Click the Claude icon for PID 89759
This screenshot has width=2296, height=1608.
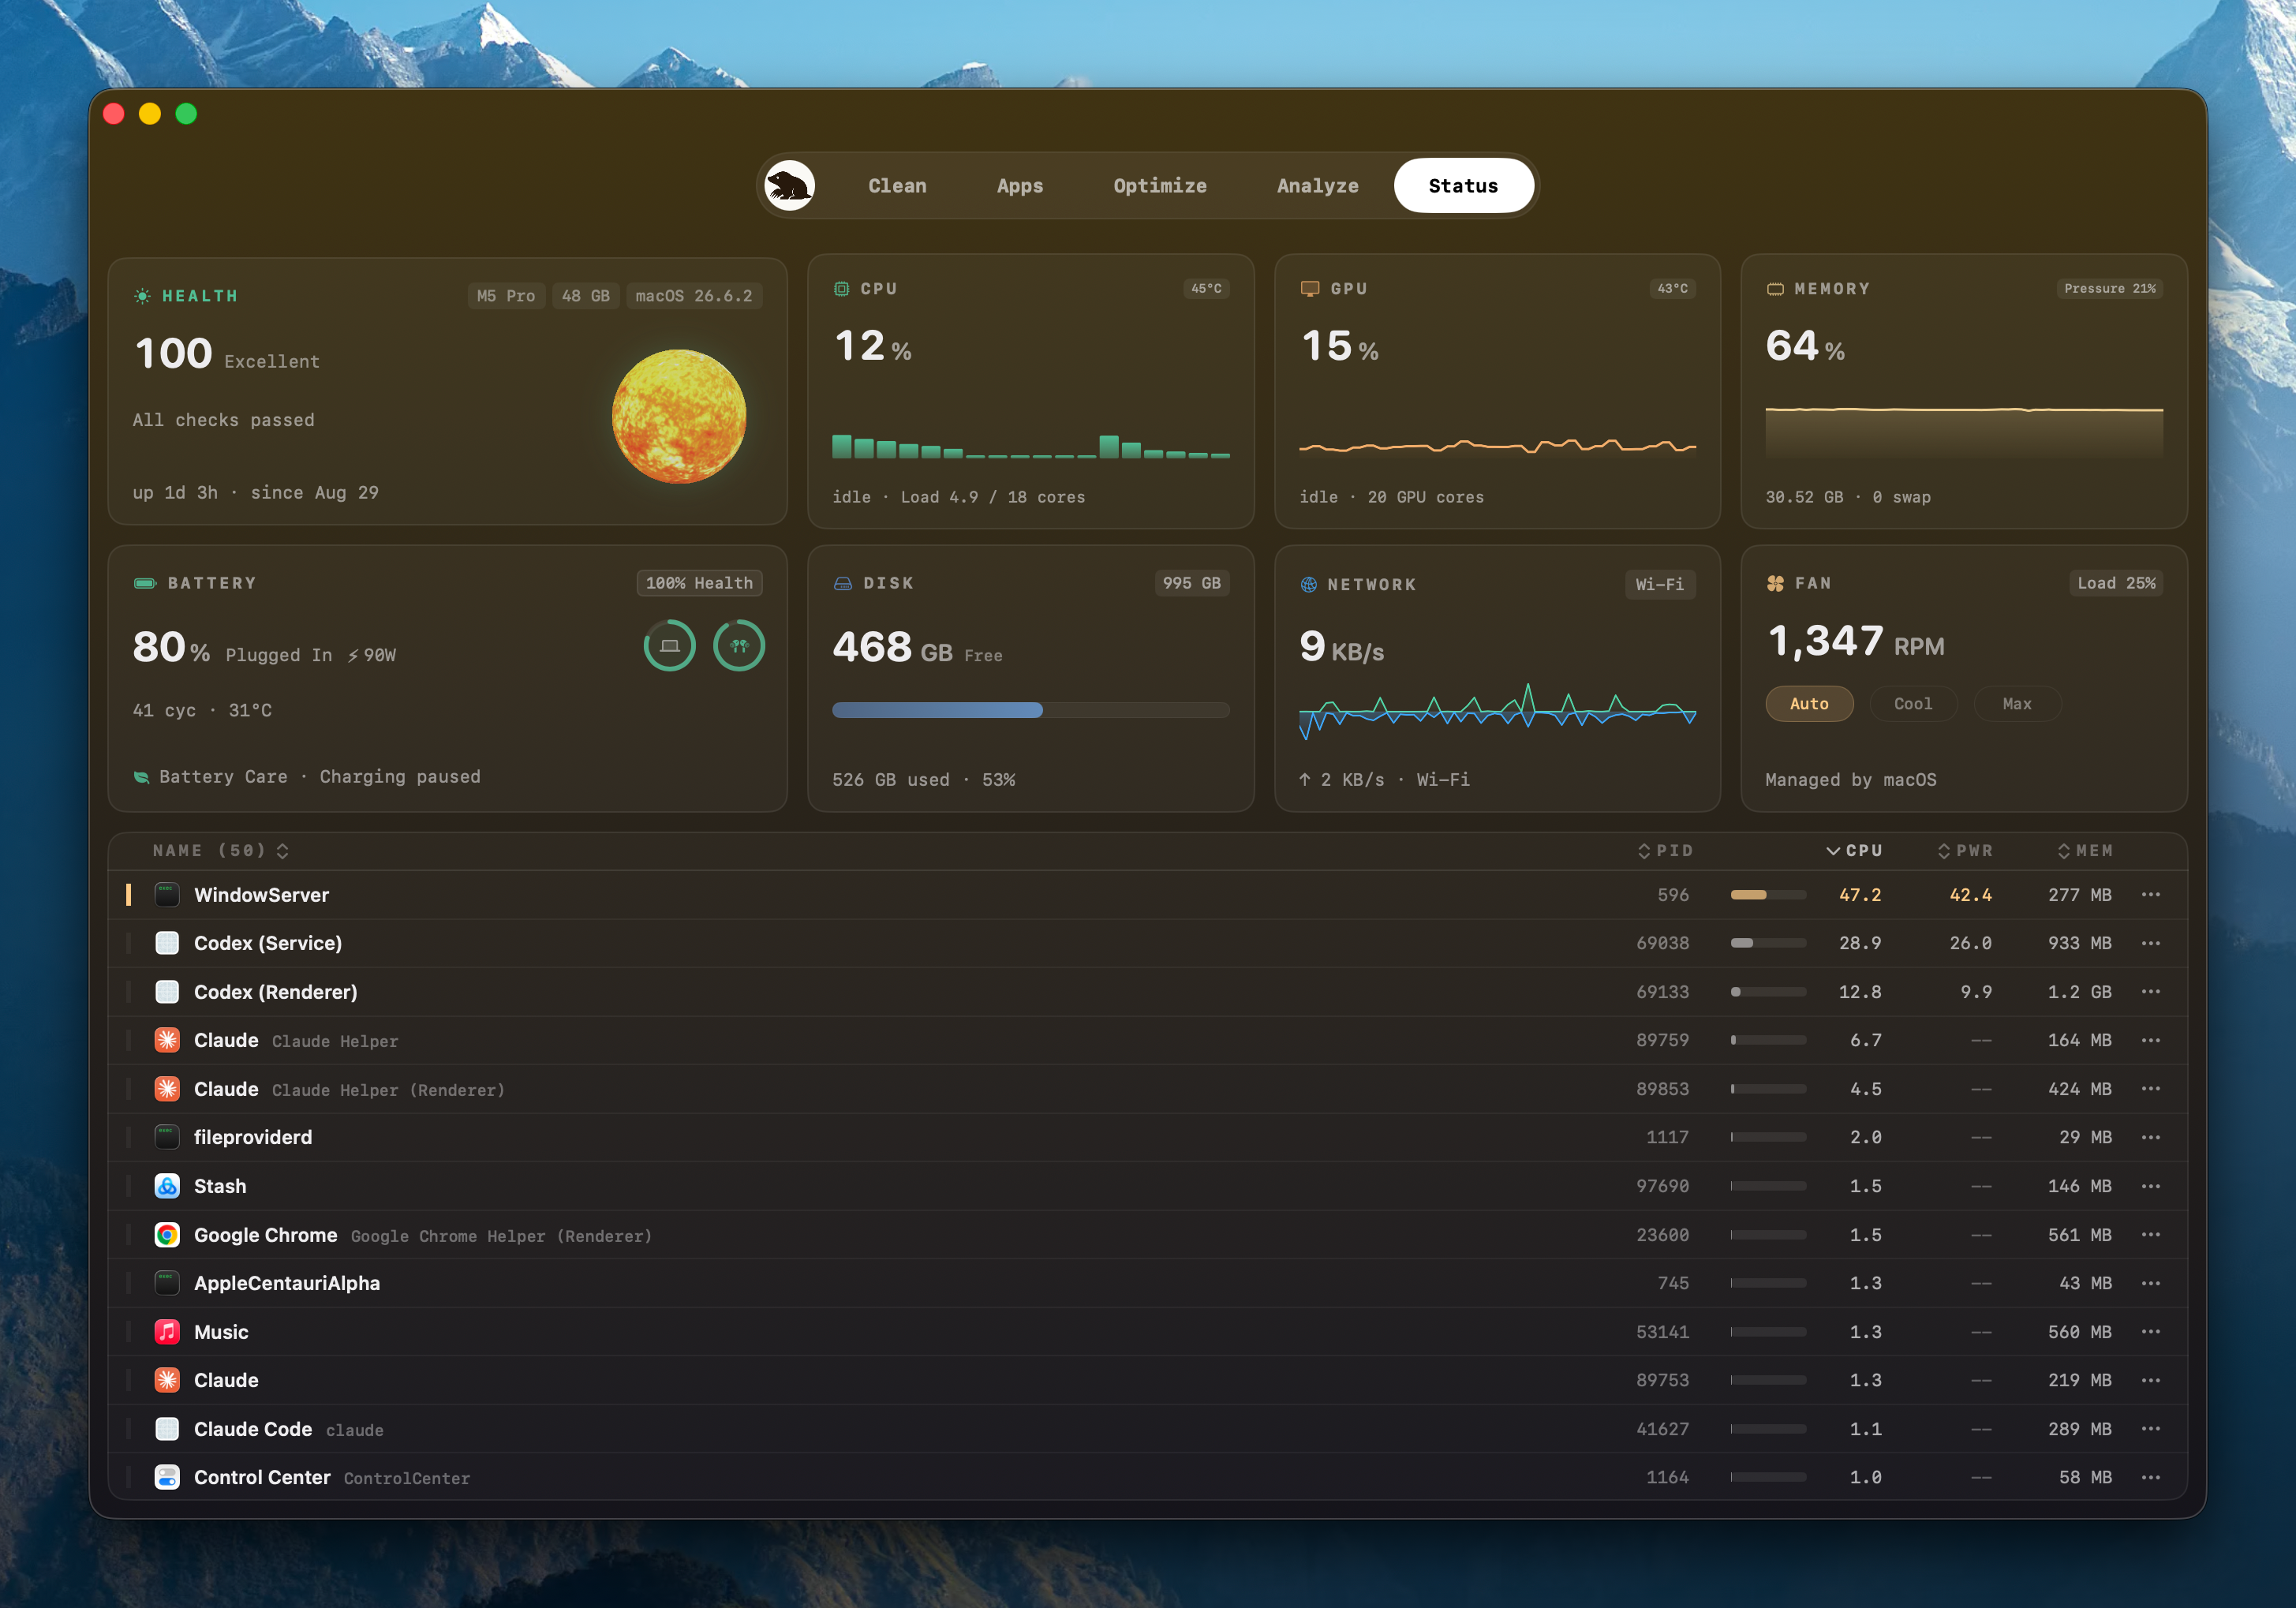[167, 1040]
